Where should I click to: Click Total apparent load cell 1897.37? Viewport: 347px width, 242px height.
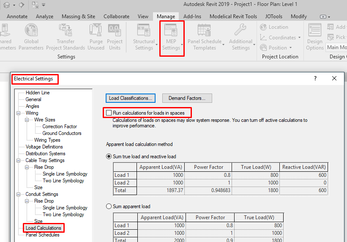coord(161,190)
